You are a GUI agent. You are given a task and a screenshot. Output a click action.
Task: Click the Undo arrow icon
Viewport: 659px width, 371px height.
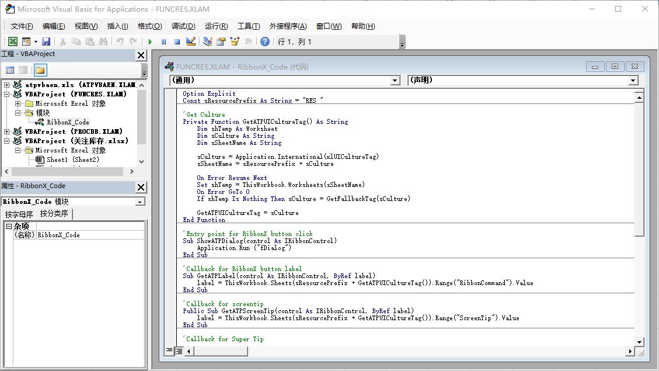[120, 41]
